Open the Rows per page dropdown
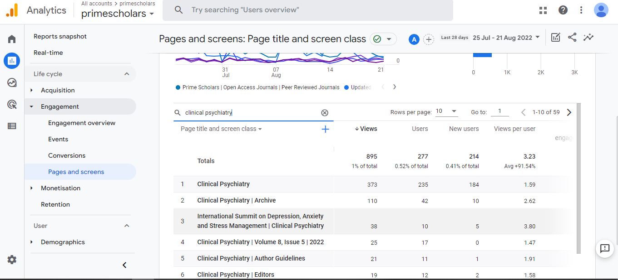Viewport: 618px width, 280px height. (x=446, y=111)
